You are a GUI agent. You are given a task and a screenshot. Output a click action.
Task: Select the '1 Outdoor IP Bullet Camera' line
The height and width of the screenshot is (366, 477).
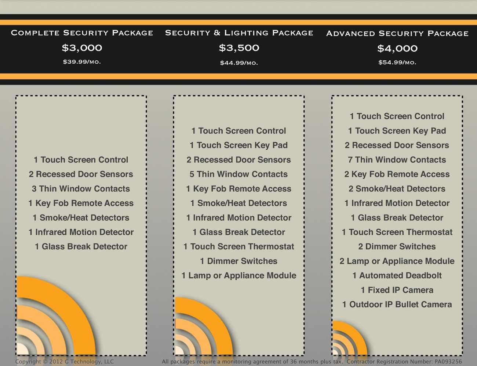click(x=397, y=305)
